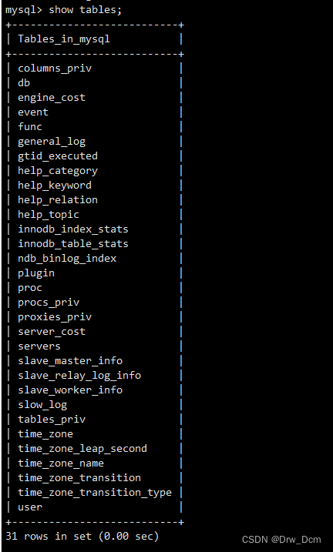
Task: Click the CSDN @Drw_Dcm watermark
Action: click(x=281, y=540)
